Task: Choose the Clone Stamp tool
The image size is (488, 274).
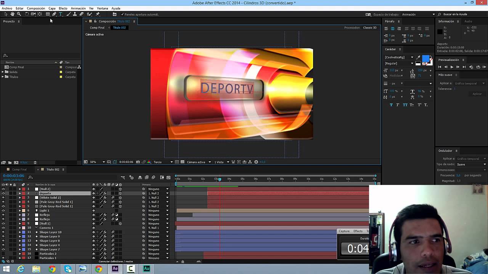Action: coord(75,14)
